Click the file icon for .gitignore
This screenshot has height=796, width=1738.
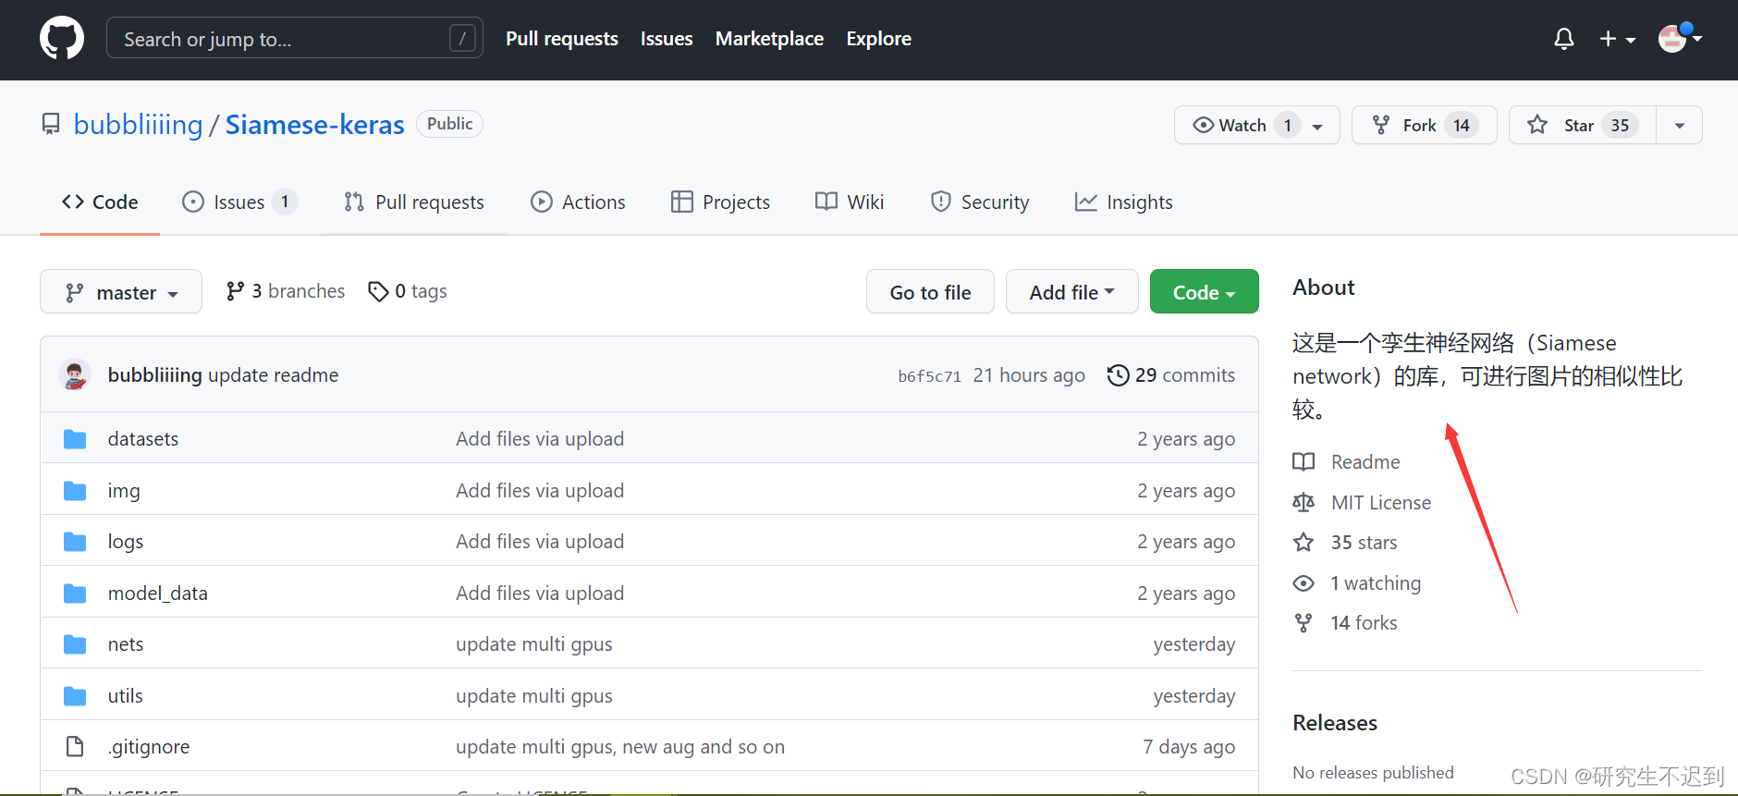75,746
